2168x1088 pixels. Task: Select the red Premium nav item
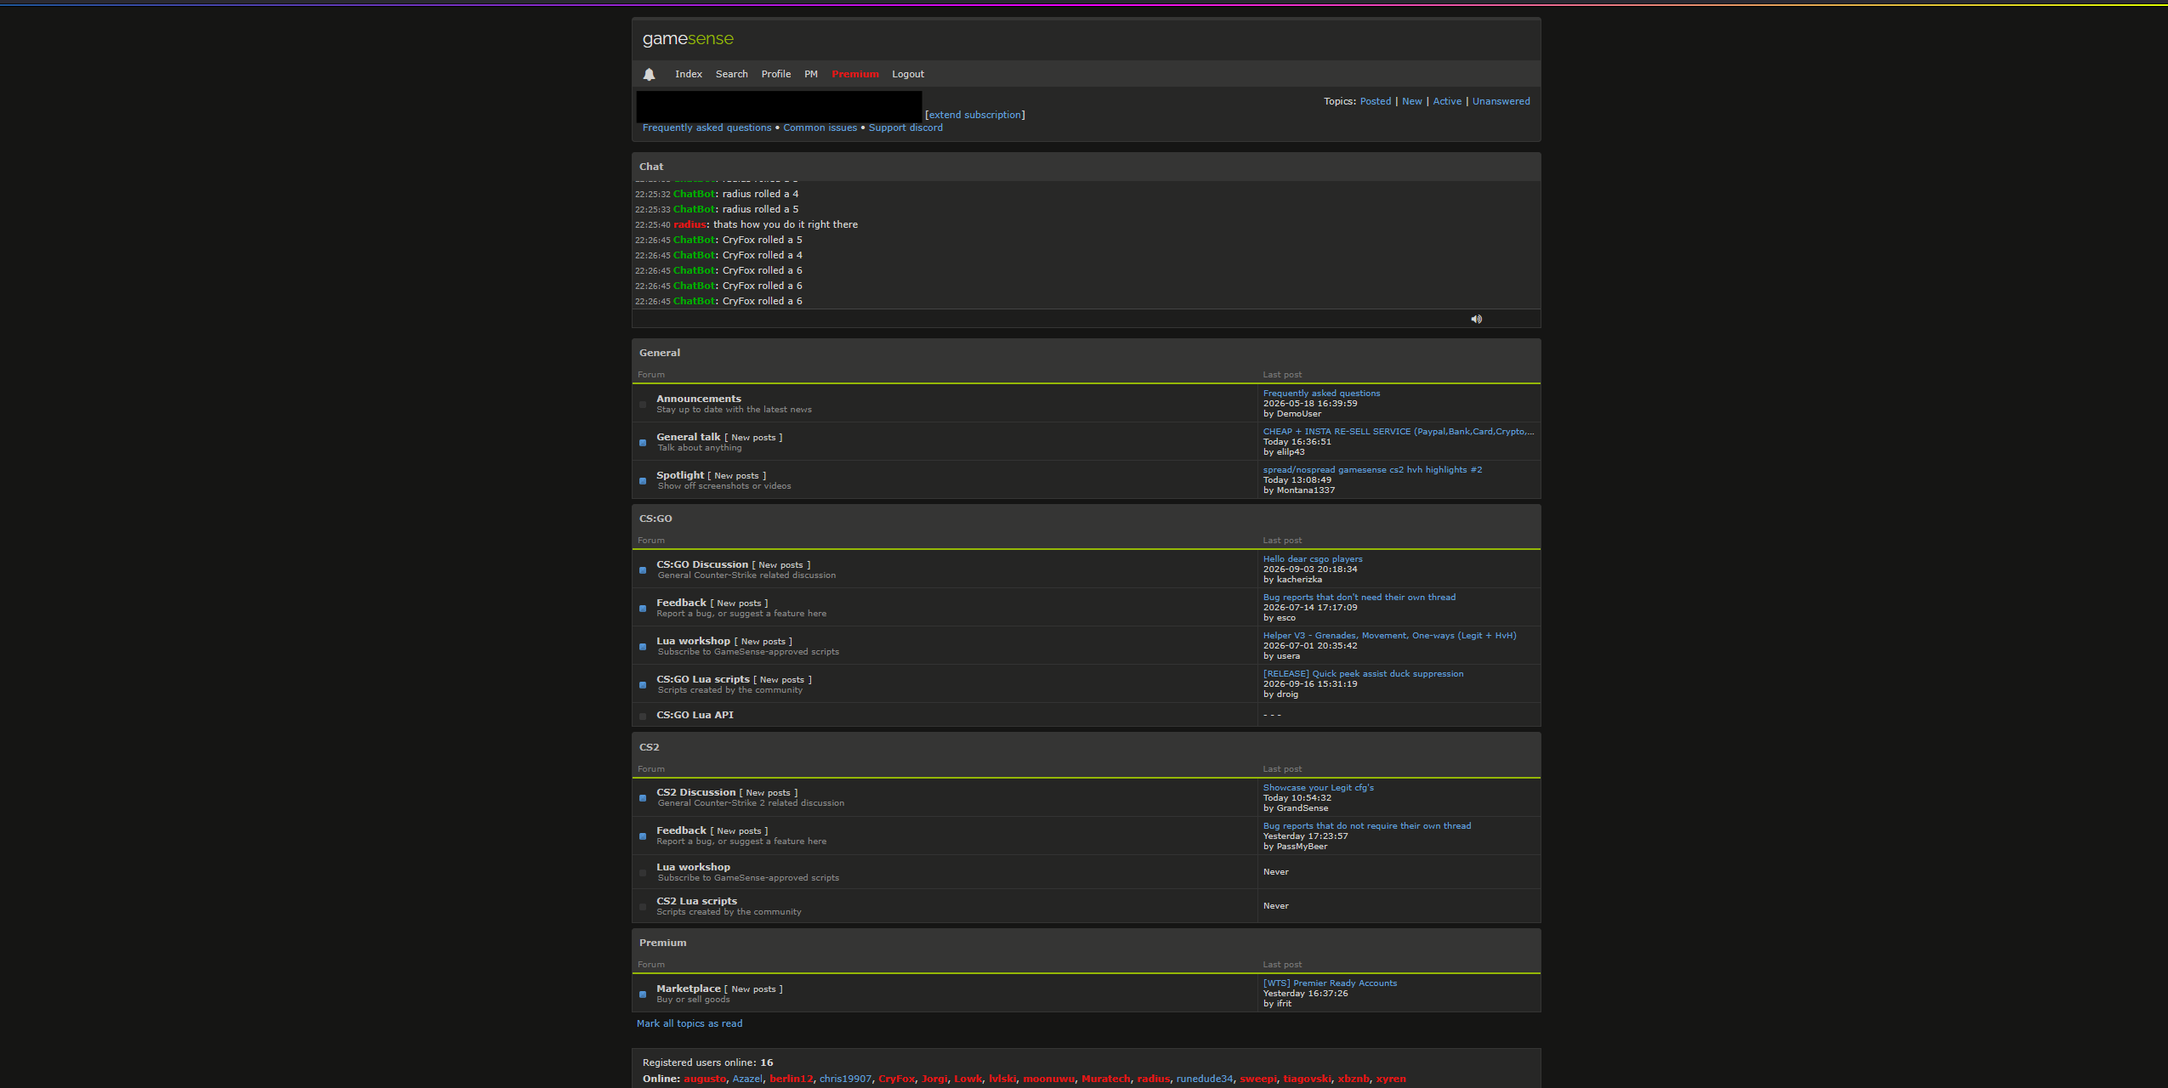(855, 74)
